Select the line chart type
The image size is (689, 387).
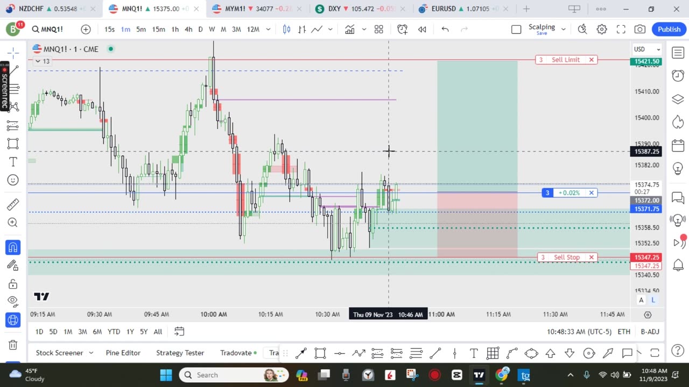point(317,29)
